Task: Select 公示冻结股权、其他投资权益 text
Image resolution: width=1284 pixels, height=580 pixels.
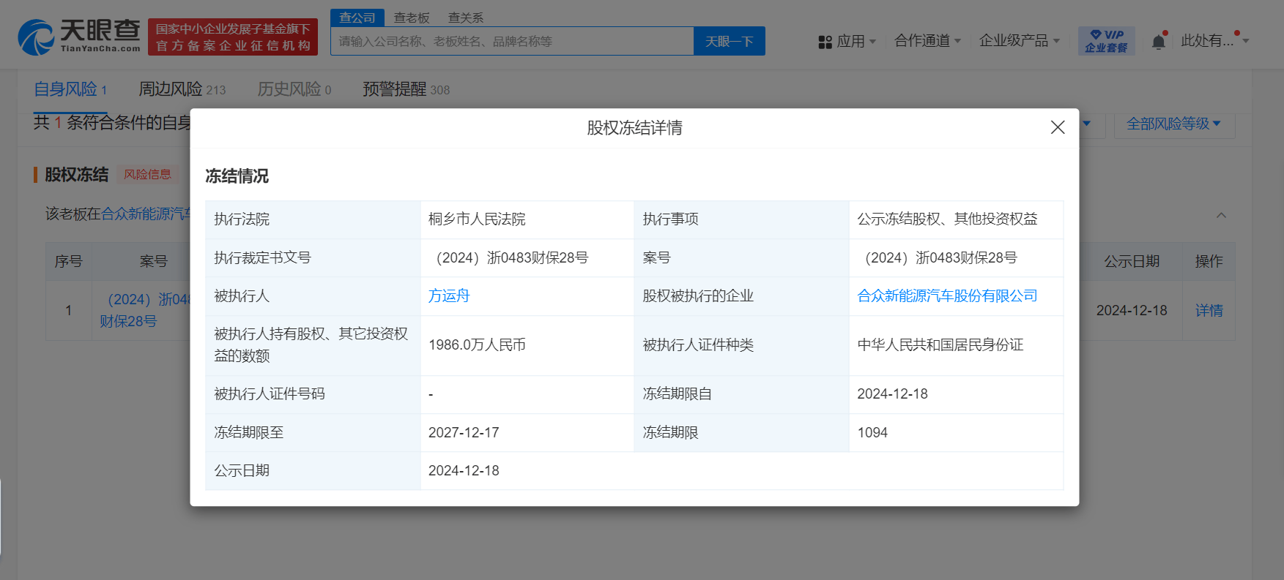Action: tap(948, 219)
